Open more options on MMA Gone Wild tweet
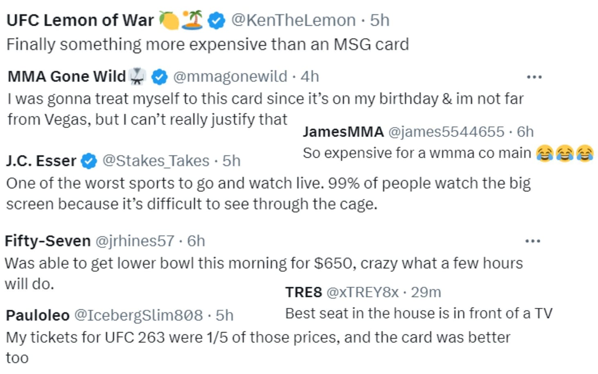This screenshot has width=598, height=374. [x=534, y=77]
